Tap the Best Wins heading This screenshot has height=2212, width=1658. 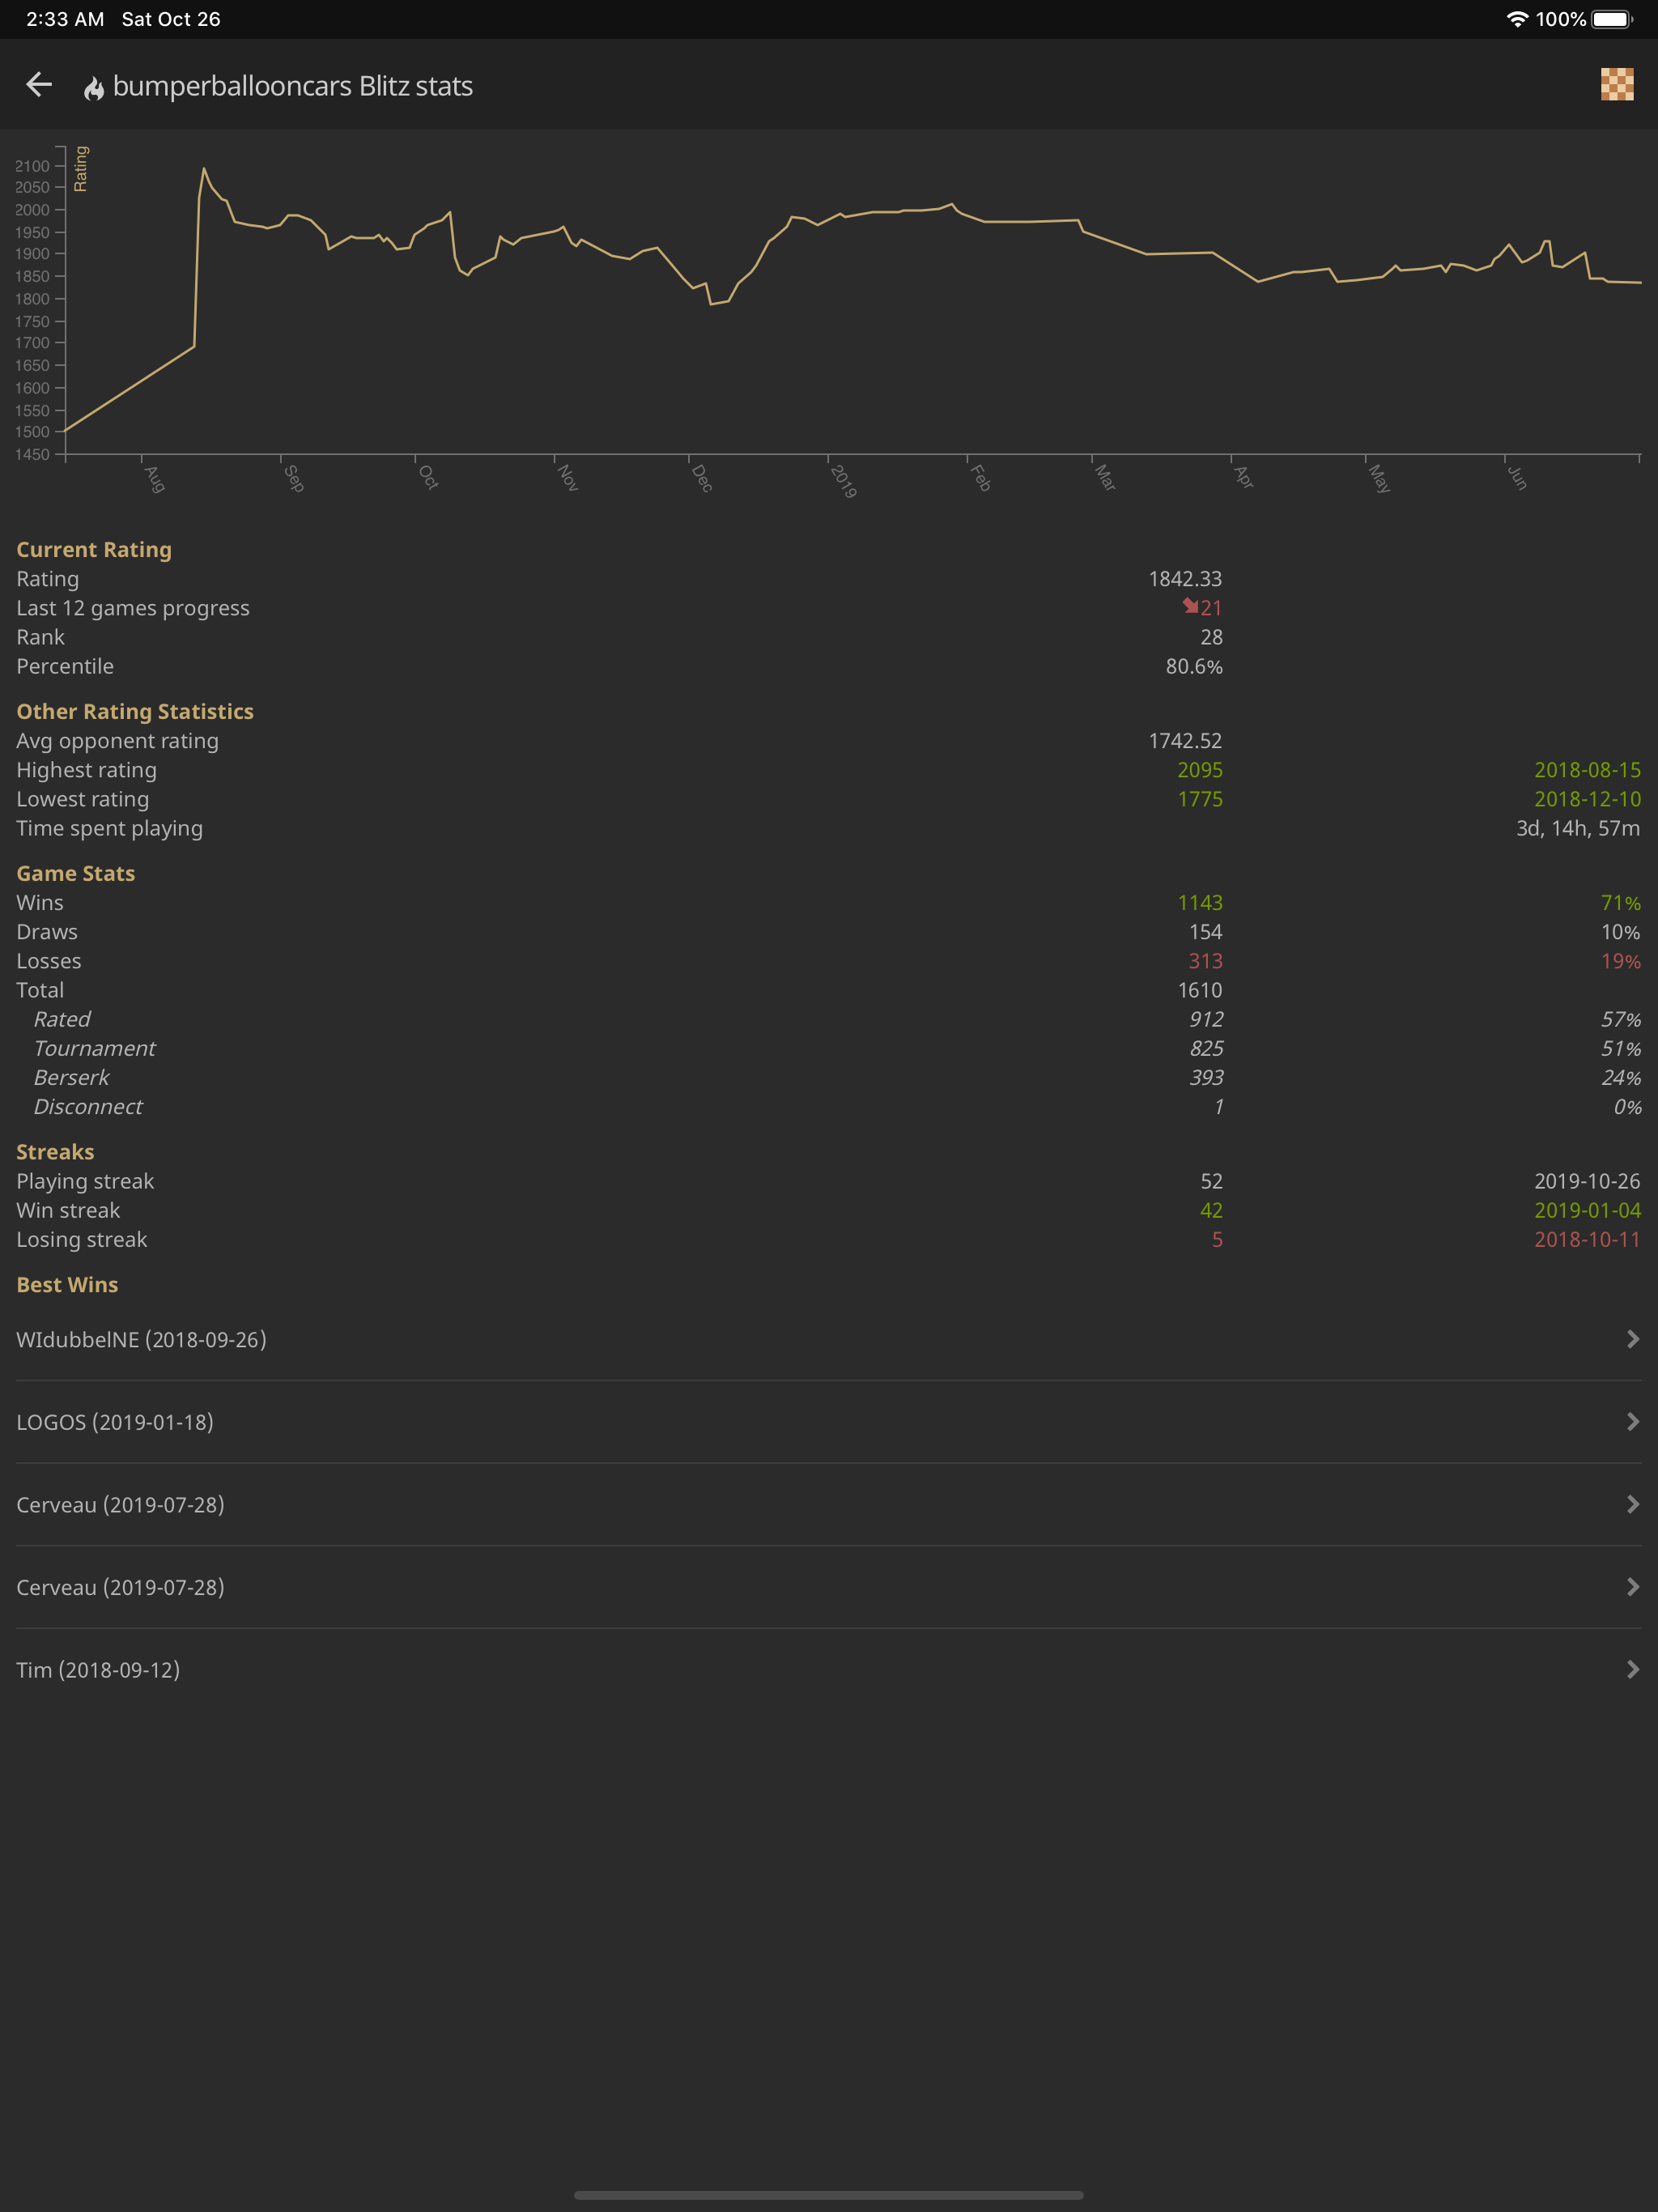tap(67, 1285)
